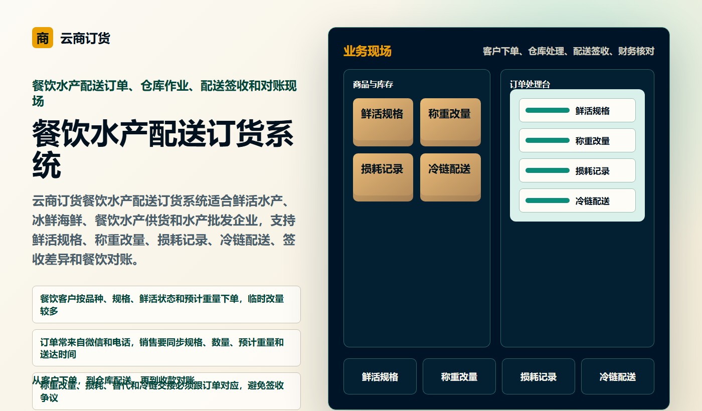The height and width of the screenshot is (411, 702).
Task: Open the 损耗记录 order processing row
Action: (577, 170)
